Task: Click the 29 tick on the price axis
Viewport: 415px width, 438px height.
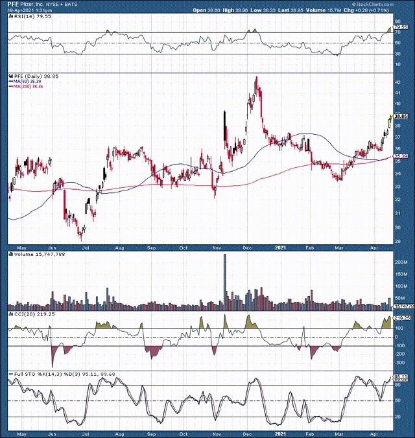Action: pos(397,241)
